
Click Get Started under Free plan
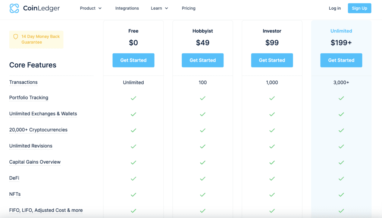pos(133,60)
